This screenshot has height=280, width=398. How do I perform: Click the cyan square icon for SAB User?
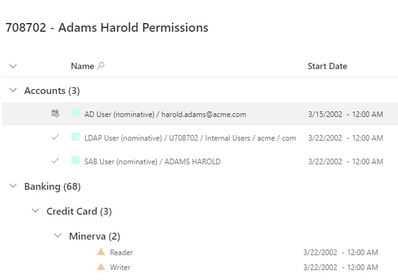click(75, 161)
